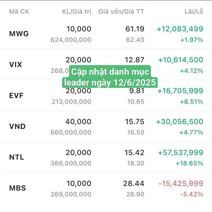
Task: Sort by the KL/Giá trị column header
Action: pos(76,11)
